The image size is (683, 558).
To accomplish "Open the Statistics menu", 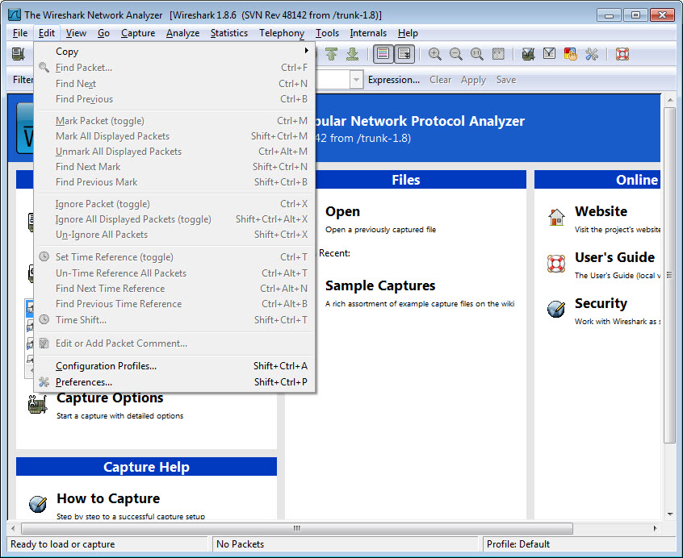I will coord(228,33).
